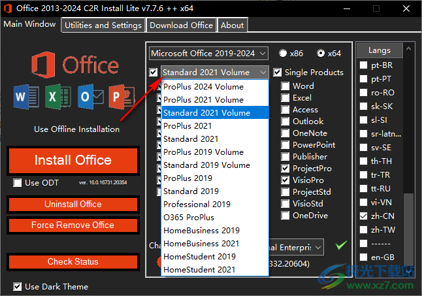The width and height of the screenshot is (422, 296).
Task: Click the large Office logo graphic
Action: (x=75, y=65)
